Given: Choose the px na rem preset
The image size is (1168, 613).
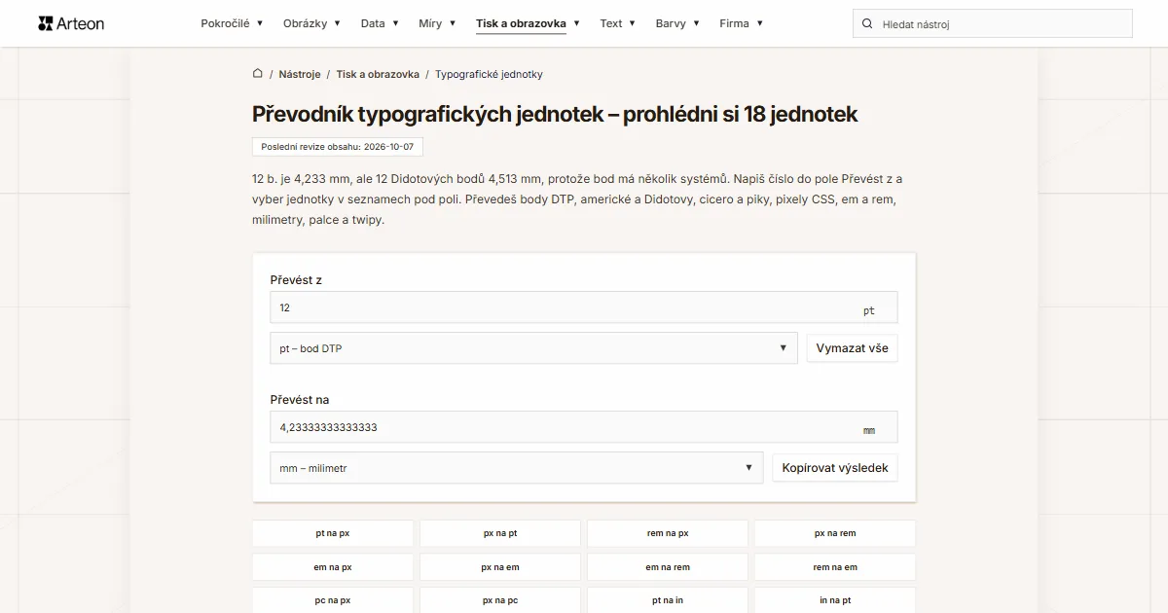Looking at the screenshot, I should pyautogui.click(x=835, y=533).
